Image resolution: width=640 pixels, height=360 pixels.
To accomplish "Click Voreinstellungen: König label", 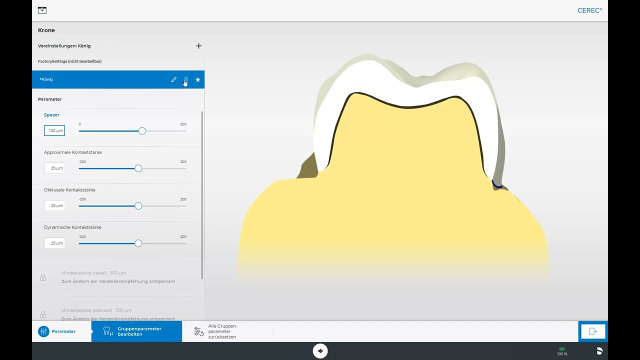I will point(64,45).
